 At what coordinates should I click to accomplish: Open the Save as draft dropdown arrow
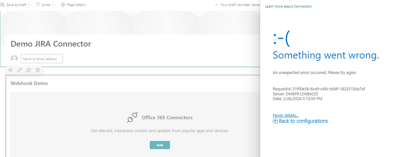tap(31, 4)
